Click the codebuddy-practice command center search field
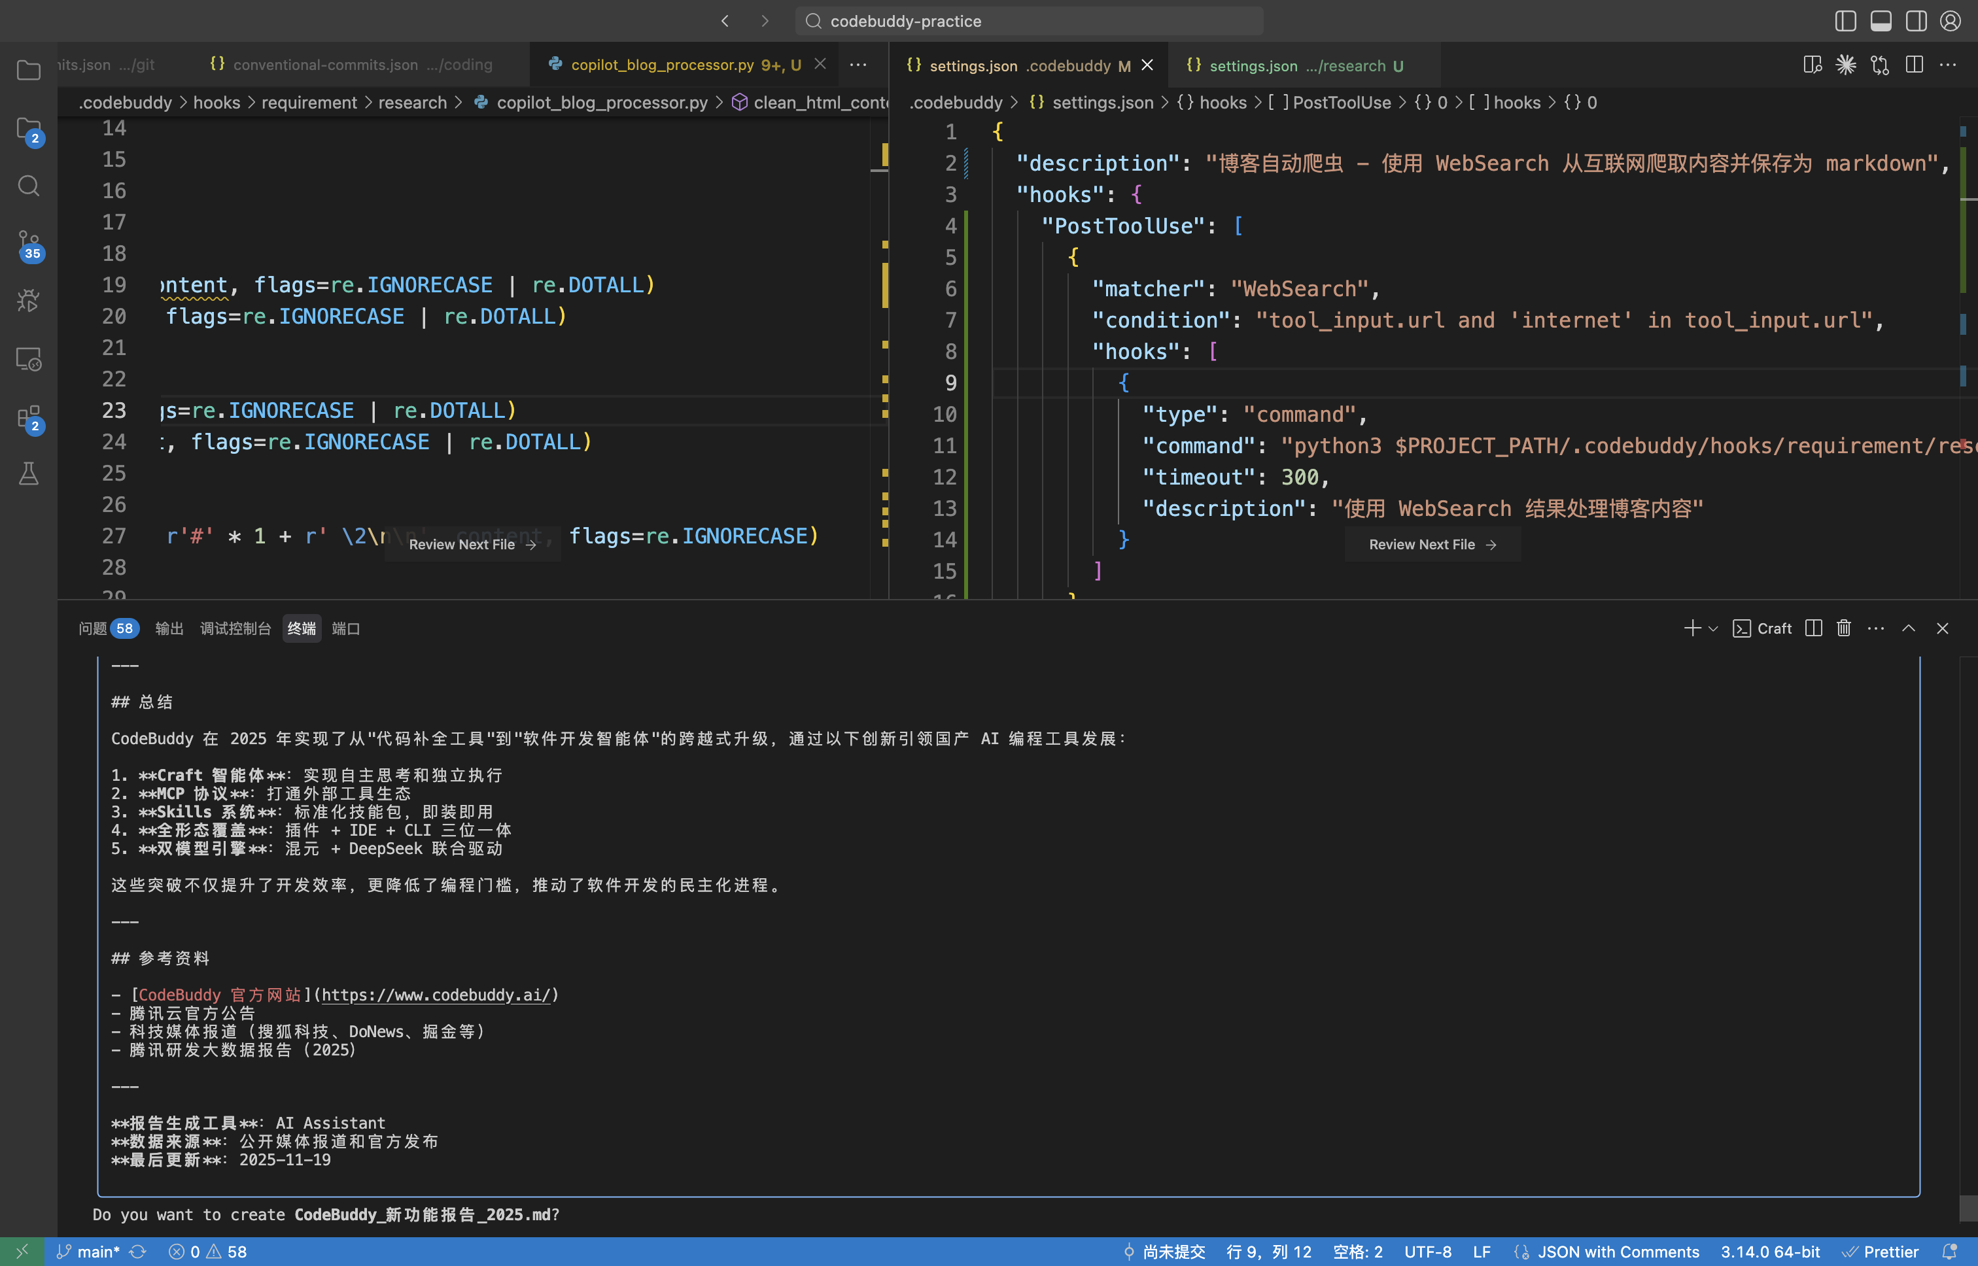 click(1028, 20)
